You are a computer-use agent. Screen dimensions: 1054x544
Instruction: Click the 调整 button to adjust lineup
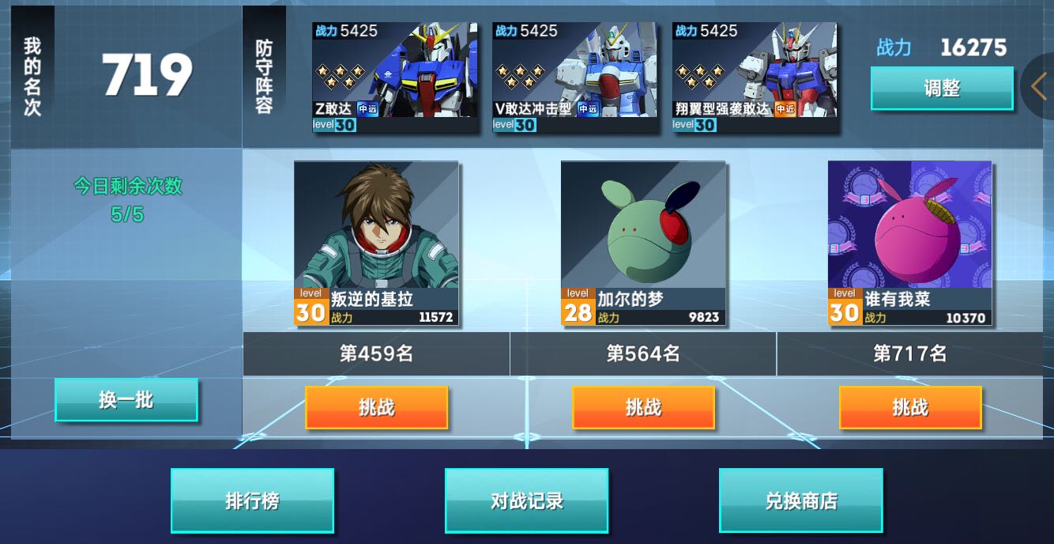click(942, 89)
